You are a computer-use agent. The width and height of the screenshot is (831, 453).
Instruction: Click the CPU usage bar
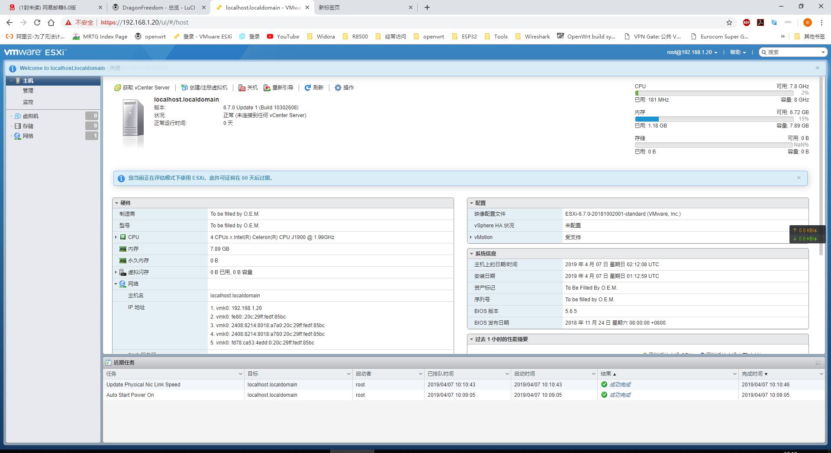[x=714, y=93]
